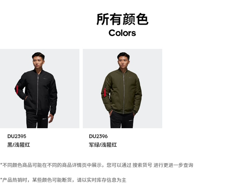
Task: Click the silver zipper on black jacket
Action: click(38, 94)
